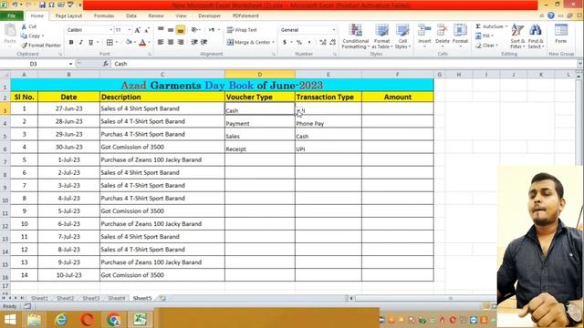Click the Comma Style icon
Viewport: 584px width, 328px height.
pos(309,43)
